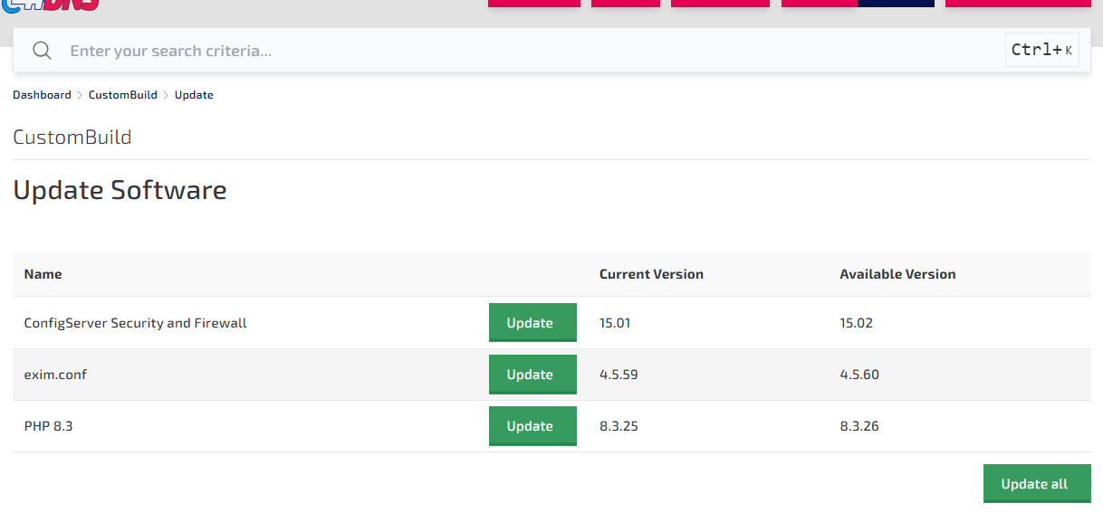Open the CustomBuild breadcrumb link

(x=122, y=95)
